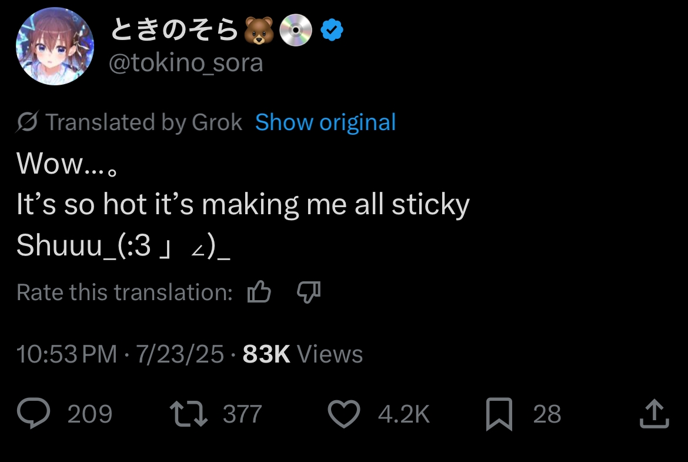This screenshot has height=462, width=688.
Task: Tap the reply speech bubble icon
Action: coord(33,414)
